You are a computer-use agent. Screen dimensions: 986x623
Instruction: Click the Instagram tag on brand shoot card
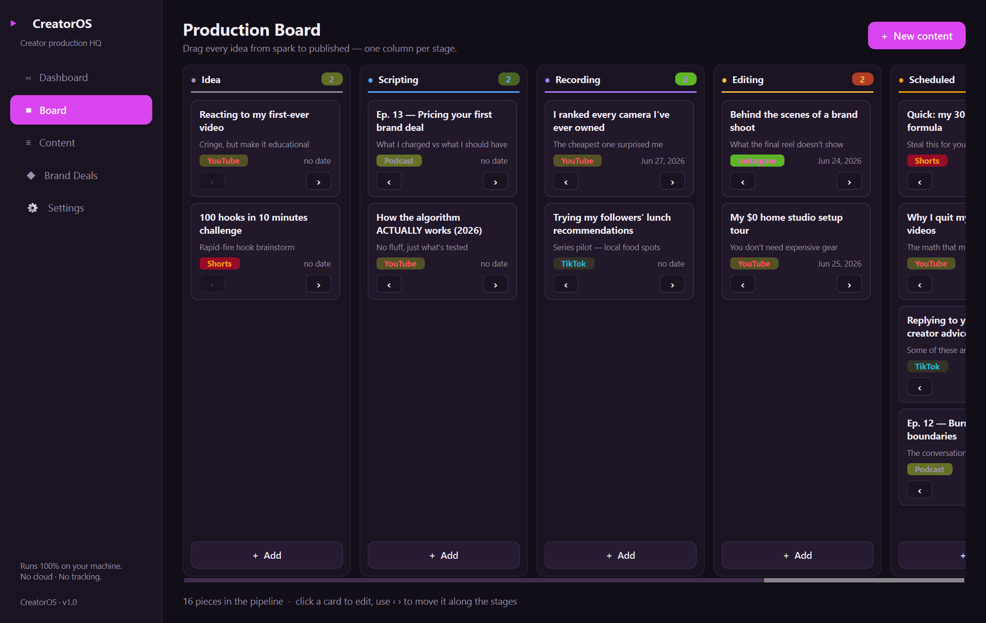(757, 161)
